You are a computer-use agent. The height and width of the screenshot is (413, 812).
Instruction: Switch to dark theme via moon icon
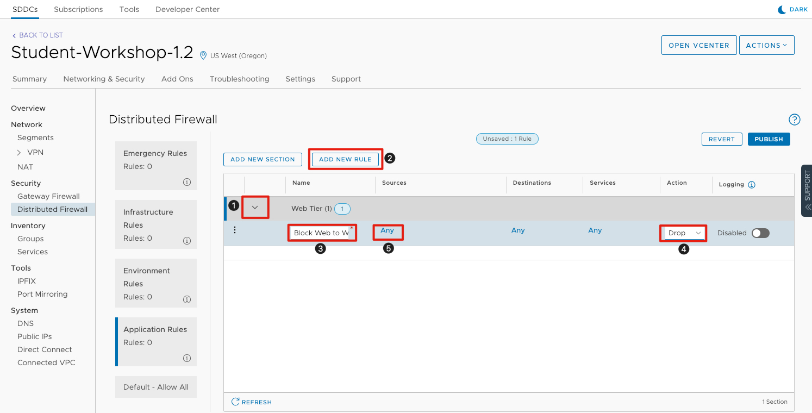[x=782, y=10]
